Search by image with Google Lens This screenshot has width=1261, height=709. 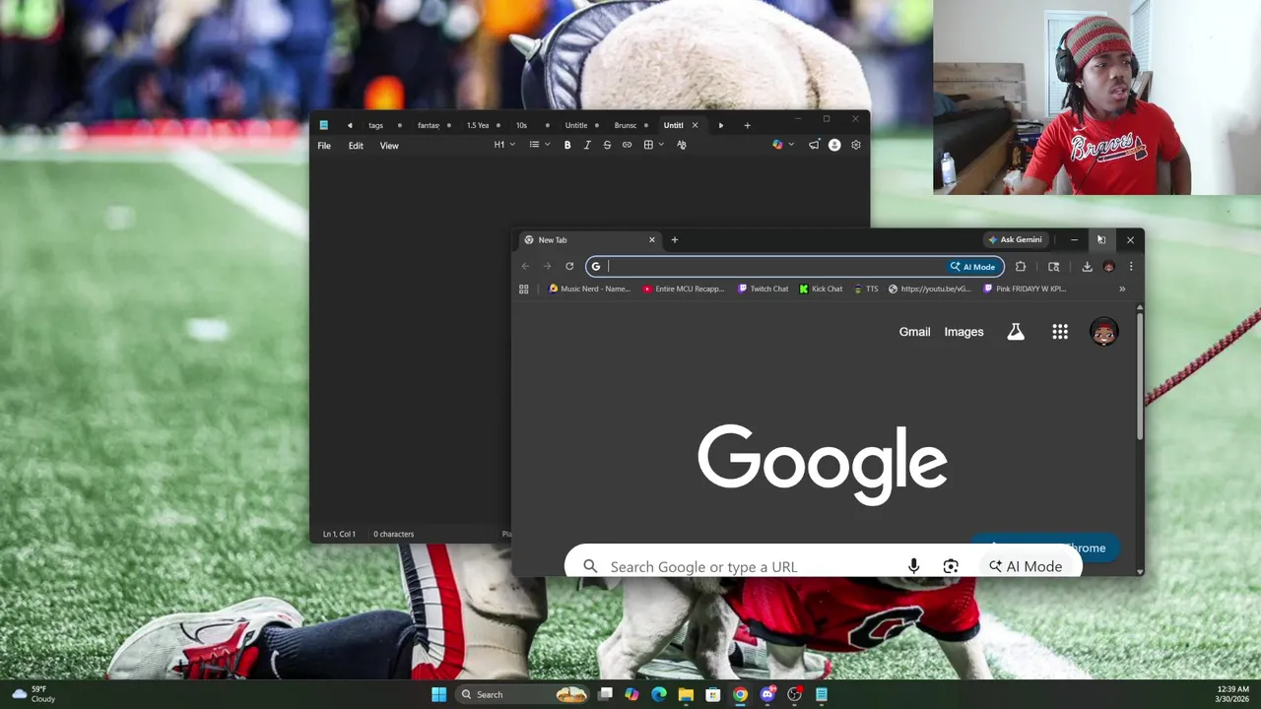(x=951, y=566)
